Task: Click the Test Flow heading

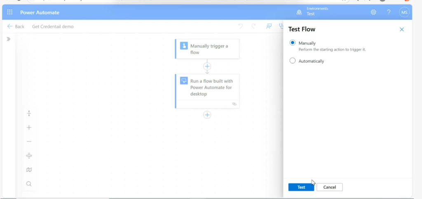Action: [x=302, y=29]
